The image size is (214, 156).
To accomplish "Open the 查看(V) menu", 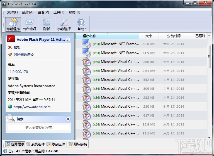I will pyautogui.click(x=43, y=12).
